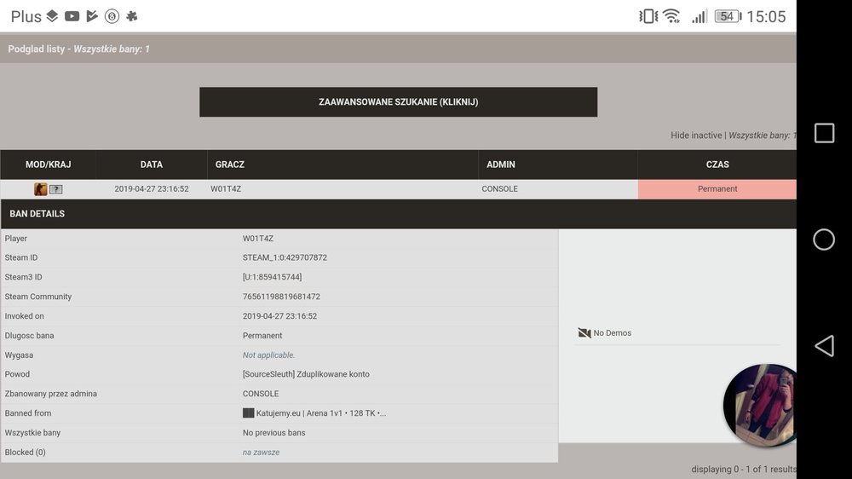Image resolution: width=852 pixels, height=479 pixels.
Task: Click CONSOLE in the ADMIN column
Action: click(x=499, y=189)
